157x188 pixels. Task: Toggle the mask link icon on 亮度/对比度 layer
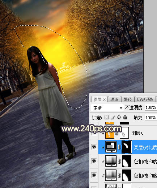click(119, 147)
